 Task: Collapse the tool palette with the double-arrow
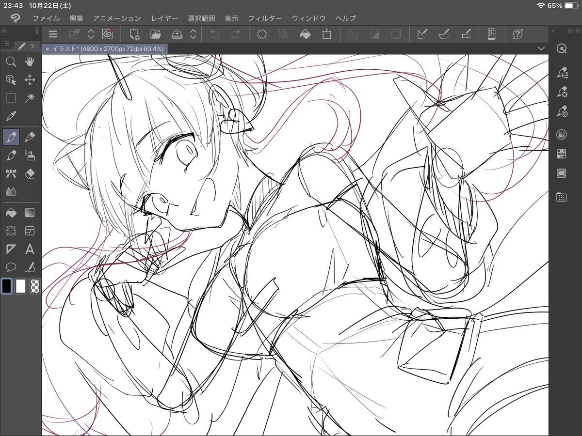click(5, 31)
